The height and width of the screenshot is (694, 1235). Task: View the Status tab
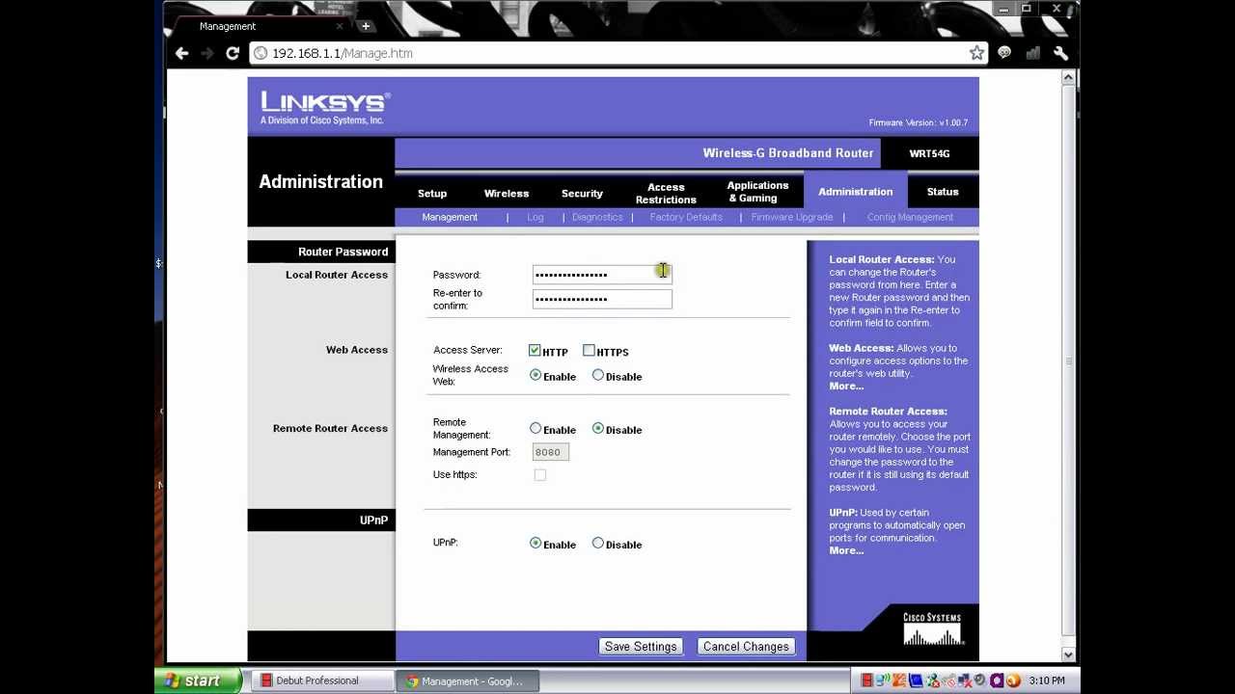click(x=943, y=192)
